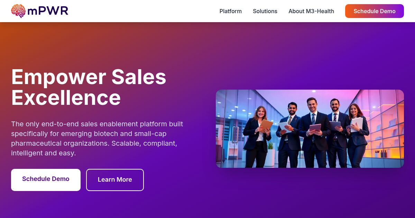The width and height of the screenshot is (415, 218).
Task: Click the word Excellence in the headline
Action: [66, 98]
